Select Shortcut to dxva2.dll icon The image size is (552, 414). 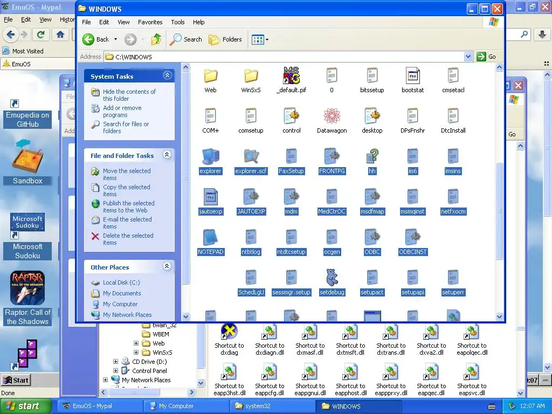tap(431, 332)
